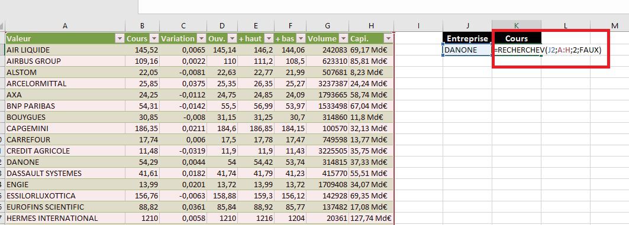Click the formula bar input area
Viewport: 629px width, 225px height.
[383, 6]
